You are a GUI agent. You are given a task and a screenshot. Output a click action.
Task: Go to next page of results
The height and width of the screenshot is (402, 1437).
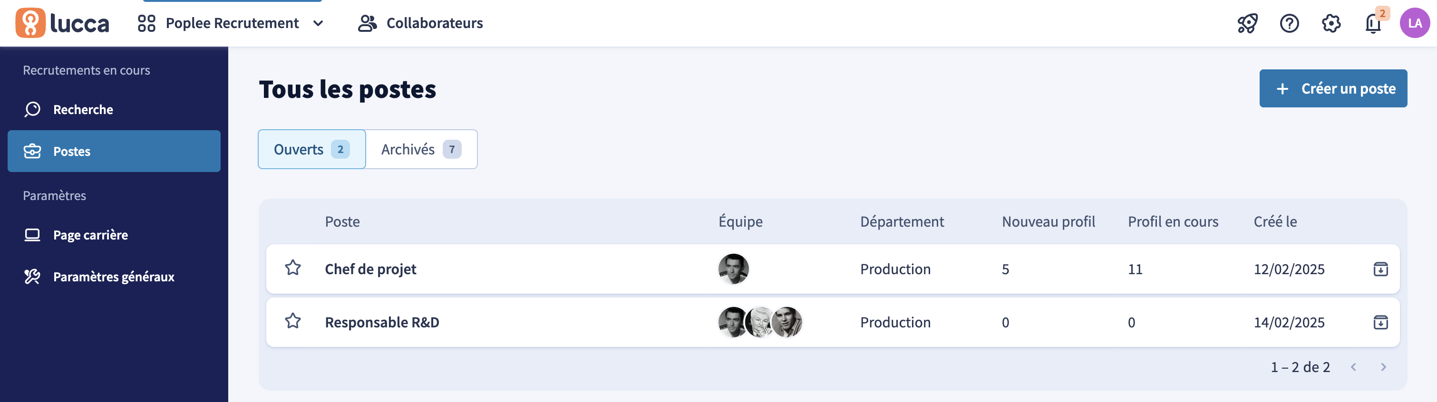[x=1383, y=367]
